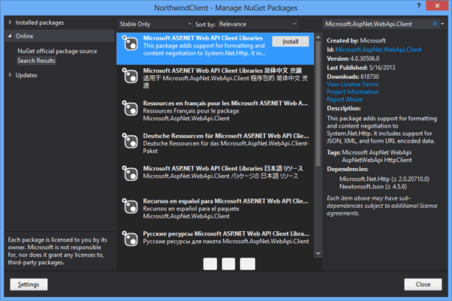Click the Settings button
The width and height of the screenshot is (452, 301).
[x=29, y=284]
